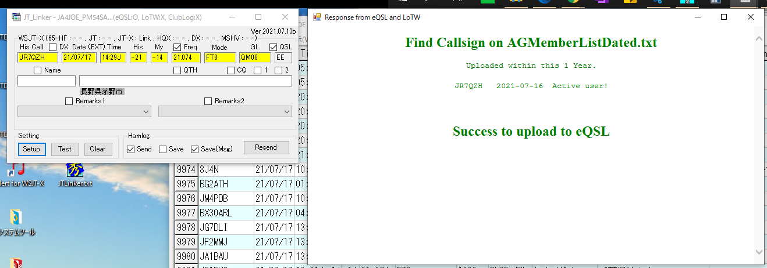Enable the Name checkbox

tap(38, 70)
